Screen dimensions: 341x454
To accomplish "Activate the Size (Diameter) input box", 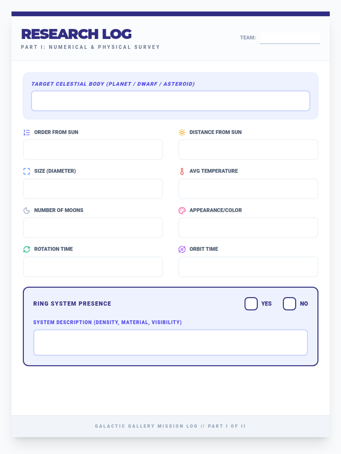I will [93, 189].
